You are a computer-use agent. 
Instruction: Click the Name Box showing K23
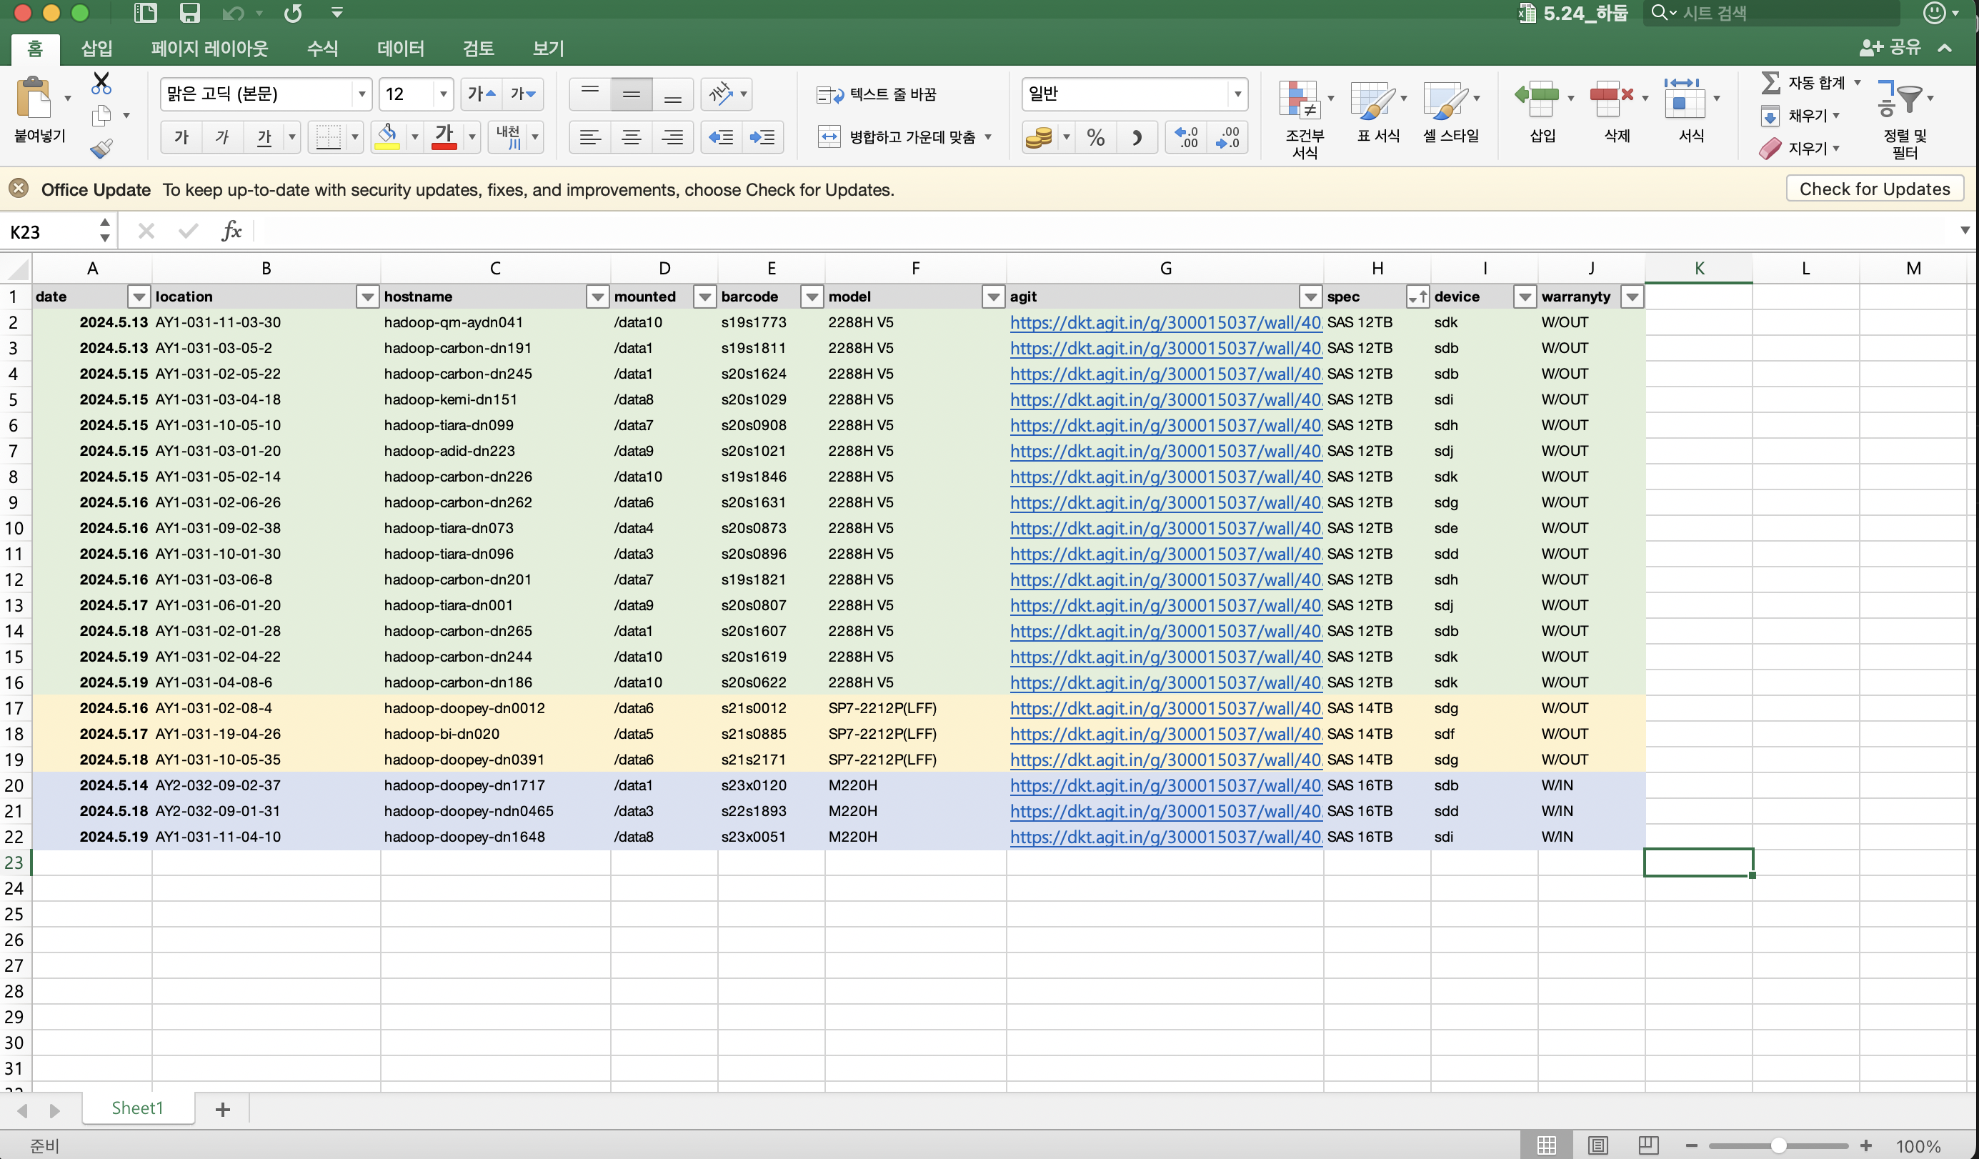coord(49,232)
